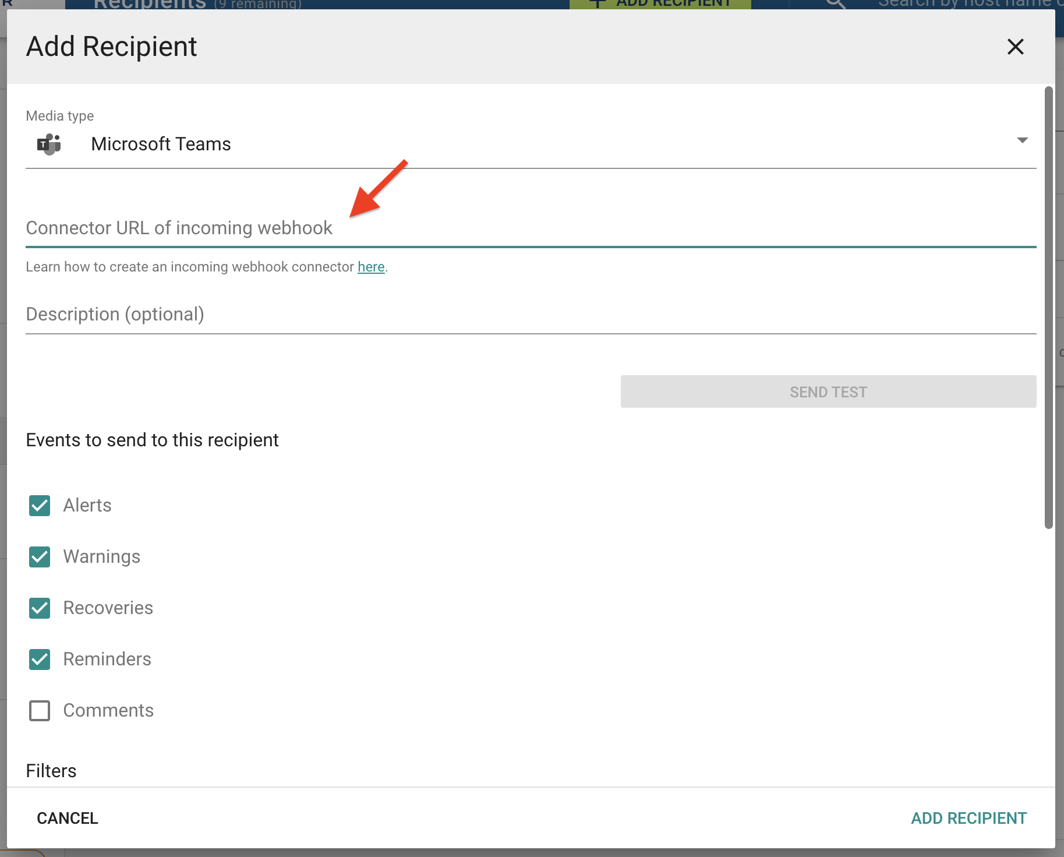The height and width of the screenshot is (857, 1064).
Task: Click the Description (optional) field
Action: pyautogui.click(x=531, y=315)
